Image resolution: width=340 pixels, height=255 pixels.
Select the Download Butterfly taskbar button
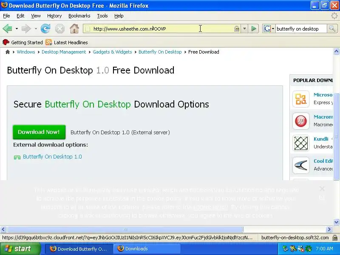(x=79, y=249)
